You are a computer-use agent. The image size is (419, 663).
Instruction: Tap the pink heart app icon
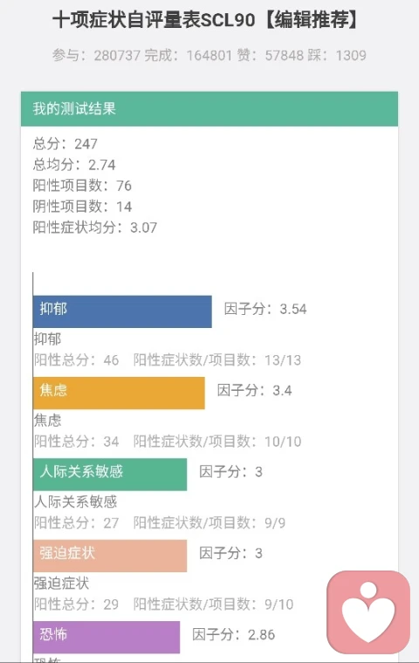pos(368,612)
